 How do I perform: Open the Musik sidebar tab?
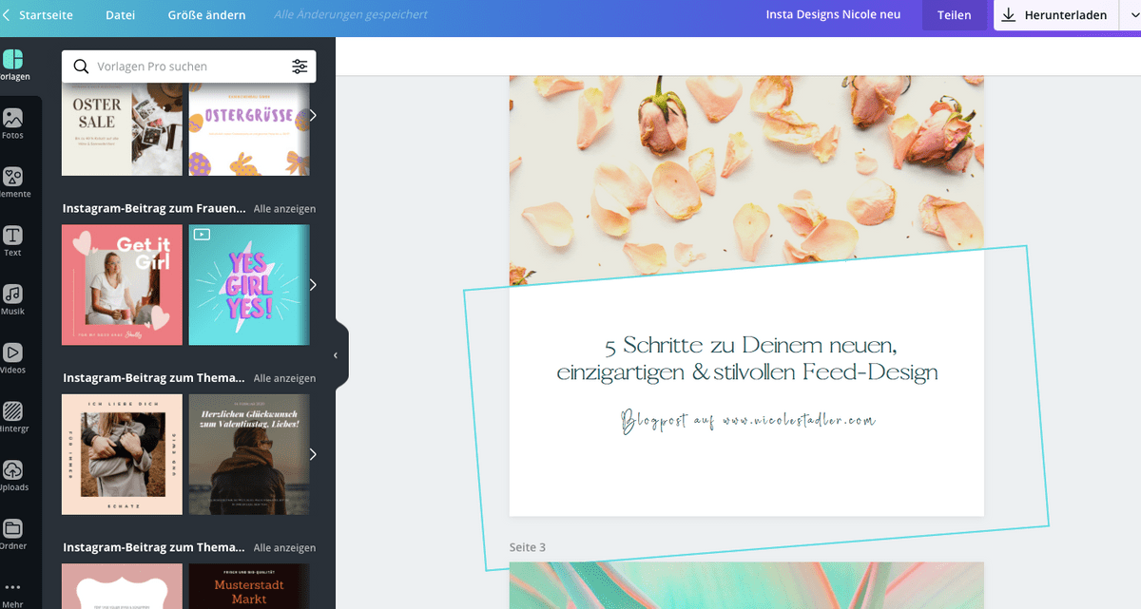[x=13, y=300]
